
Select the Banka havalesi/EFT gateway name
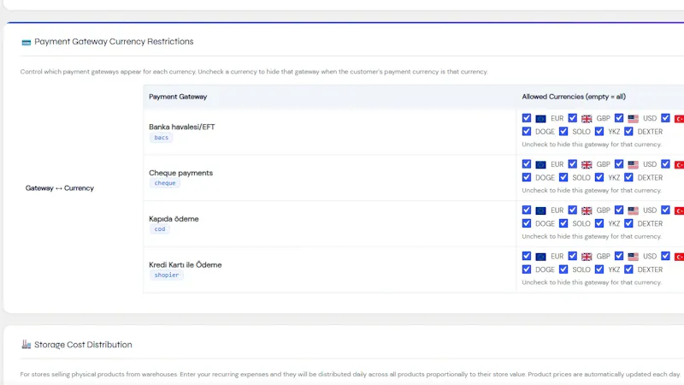coord(182,127)
